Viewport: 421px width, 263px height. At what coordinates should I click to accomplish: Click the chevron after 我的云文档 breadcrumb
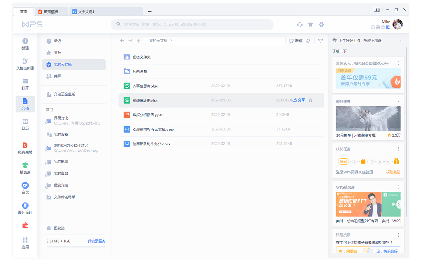coord(171,41)
